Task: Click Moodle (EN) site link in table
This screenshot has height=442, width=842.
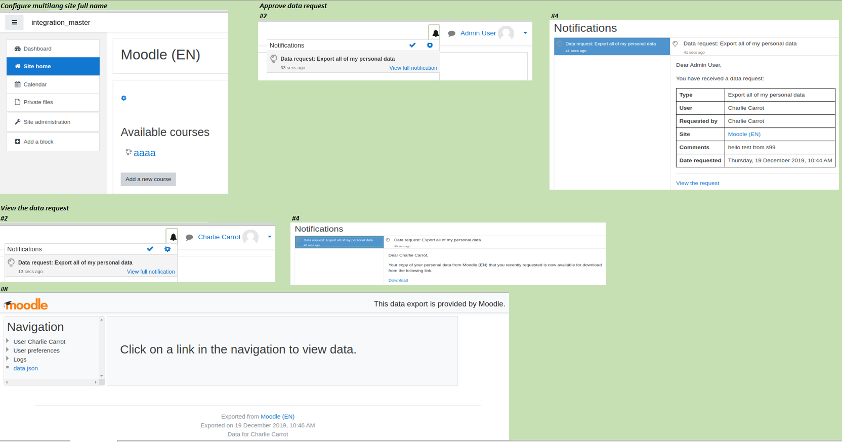Action: tap(744, 134)
